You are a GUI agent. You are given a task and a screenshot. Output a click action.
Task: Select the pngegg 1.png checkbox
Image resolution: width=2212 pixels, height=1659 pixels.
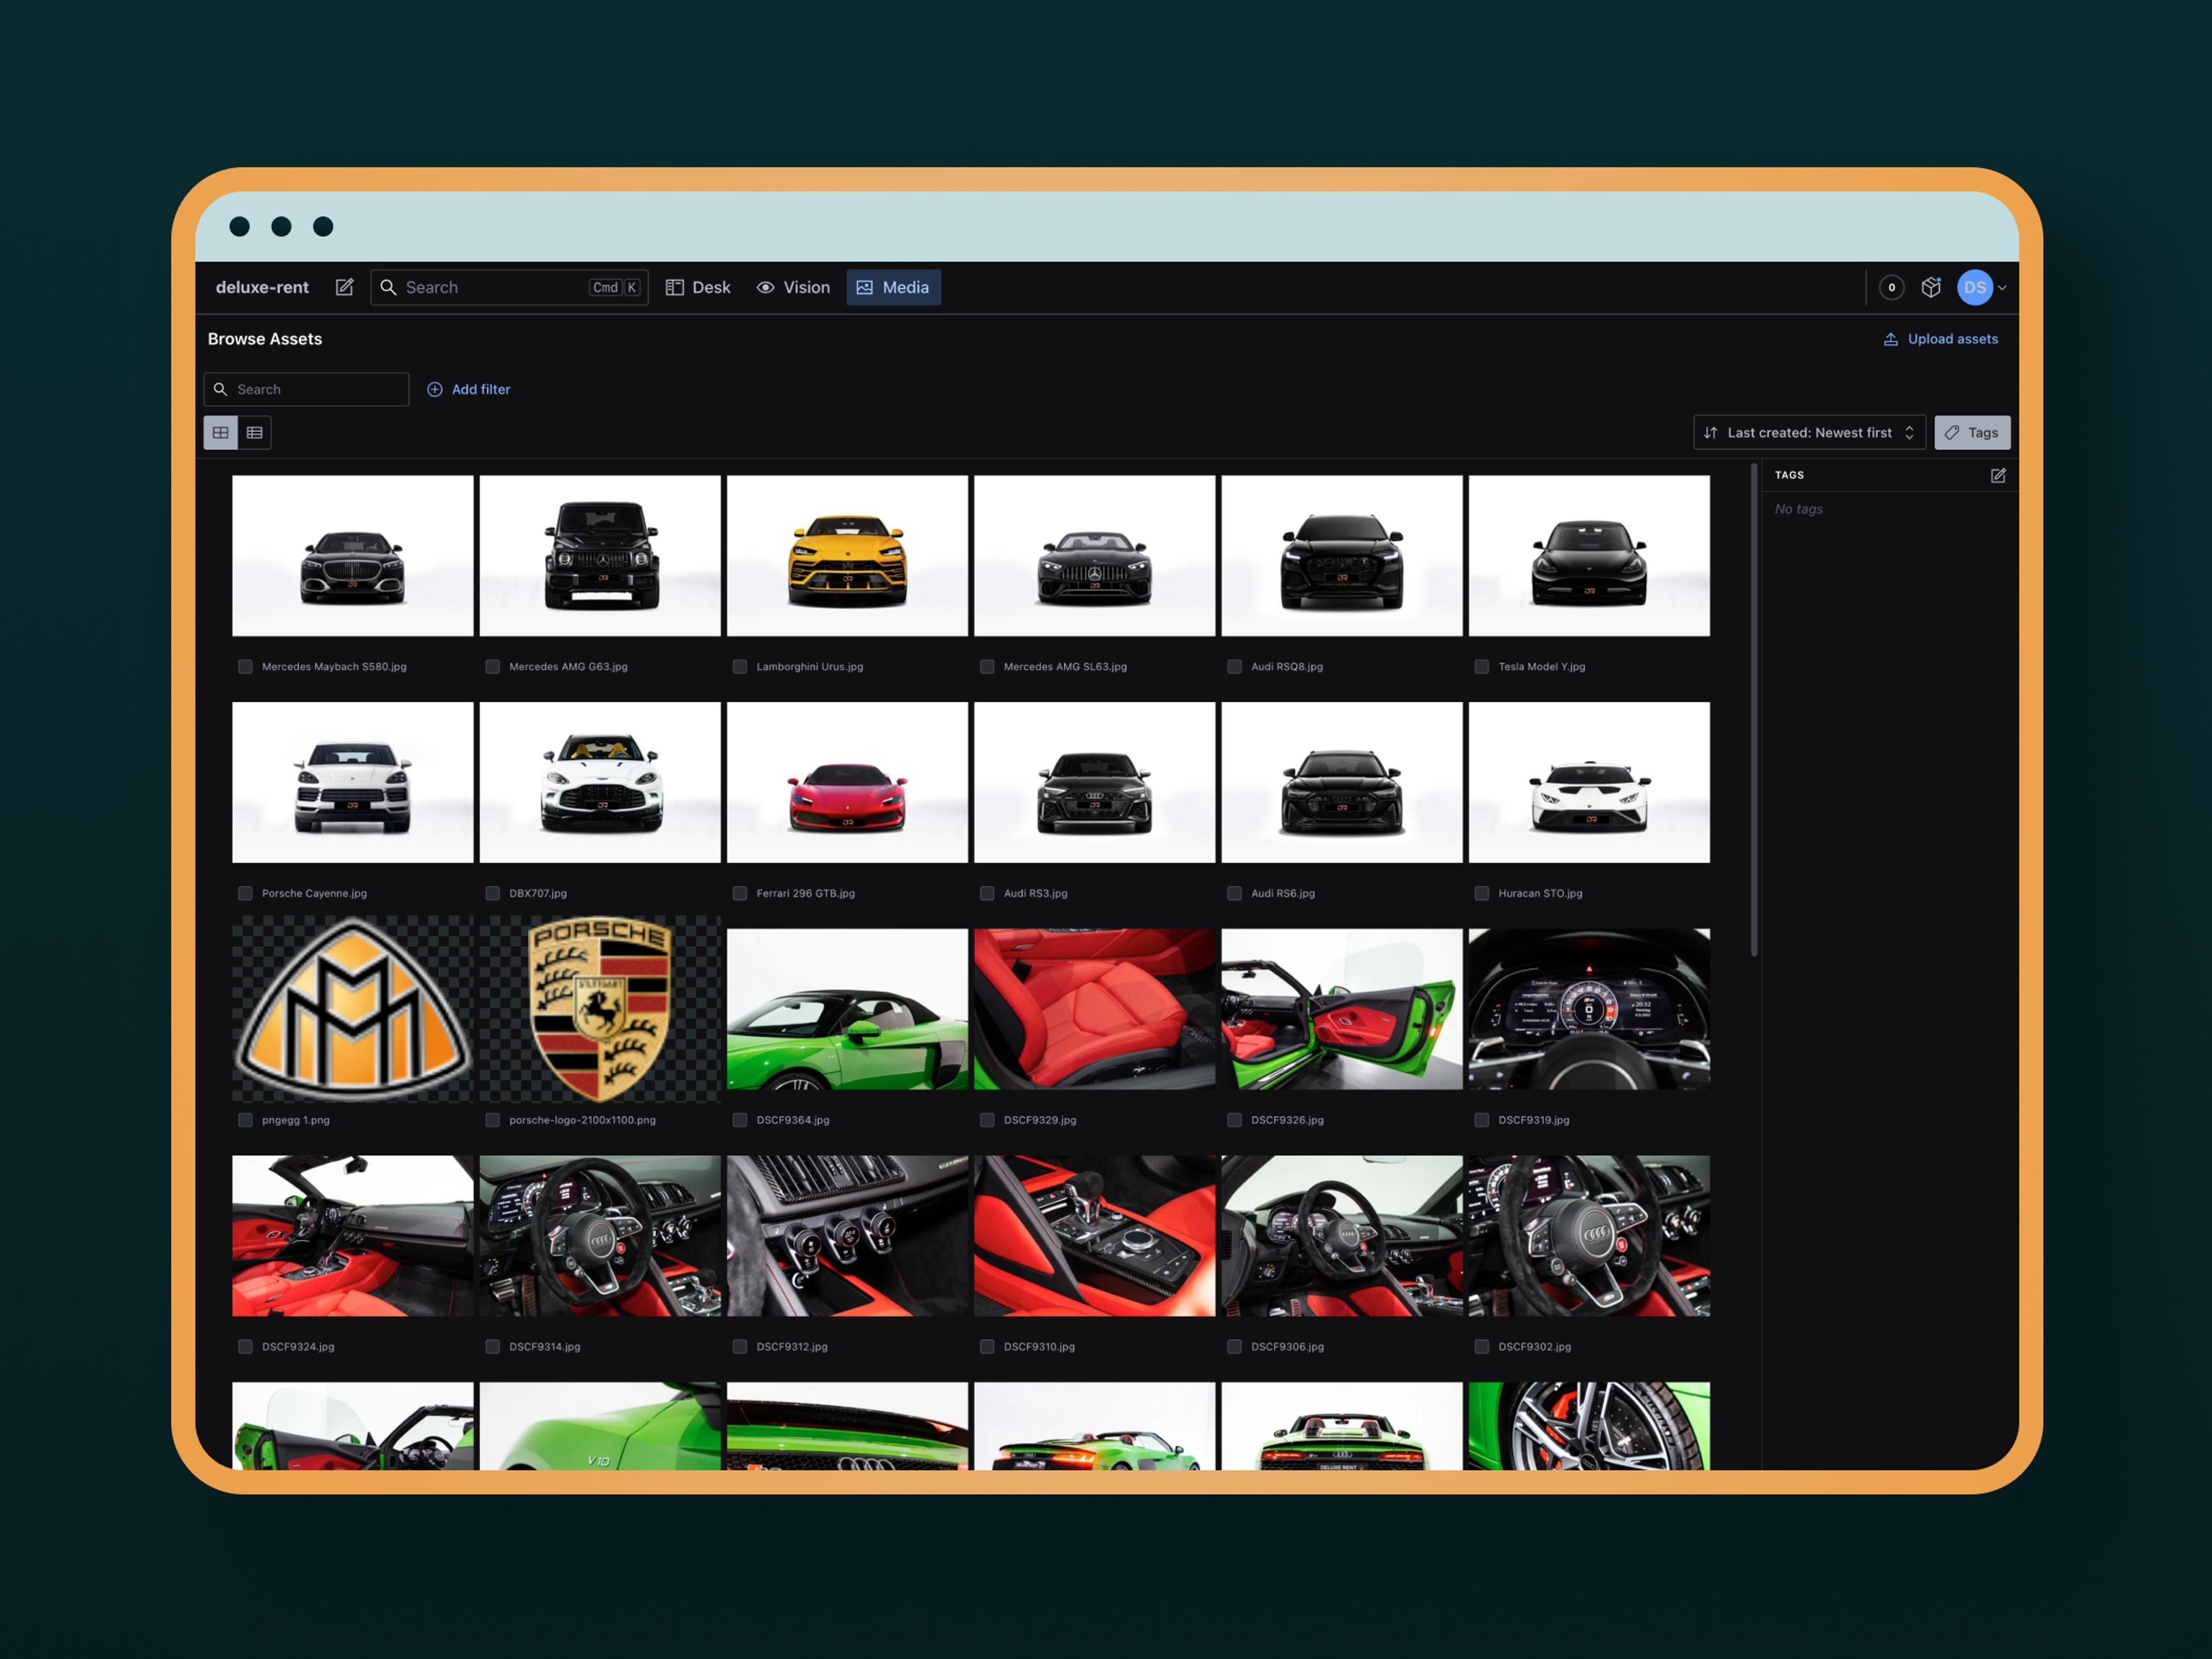(x=245, y=1120)
